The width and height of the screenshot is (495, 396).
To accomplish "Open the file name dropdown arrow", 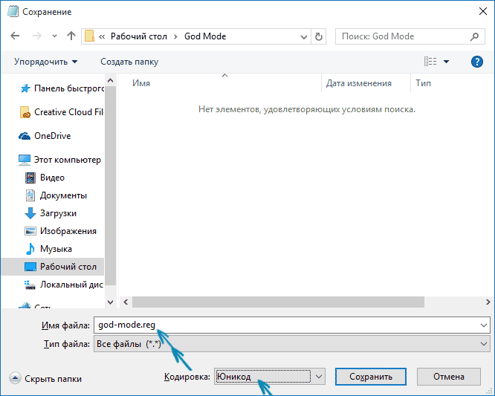I will pos(484,325).
